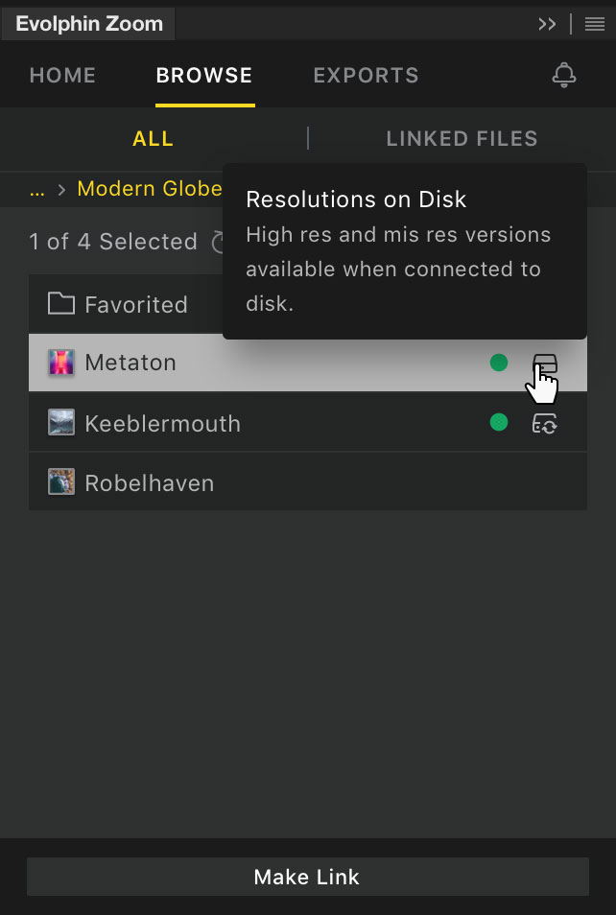Click the green status dot on Metaton

(499, 363)
